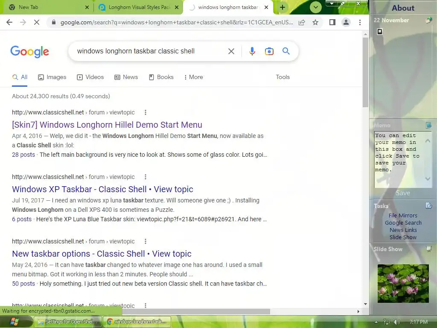Screen dimensions: 437x328
Task: Select the Images results tab
Action: point(52,77)
